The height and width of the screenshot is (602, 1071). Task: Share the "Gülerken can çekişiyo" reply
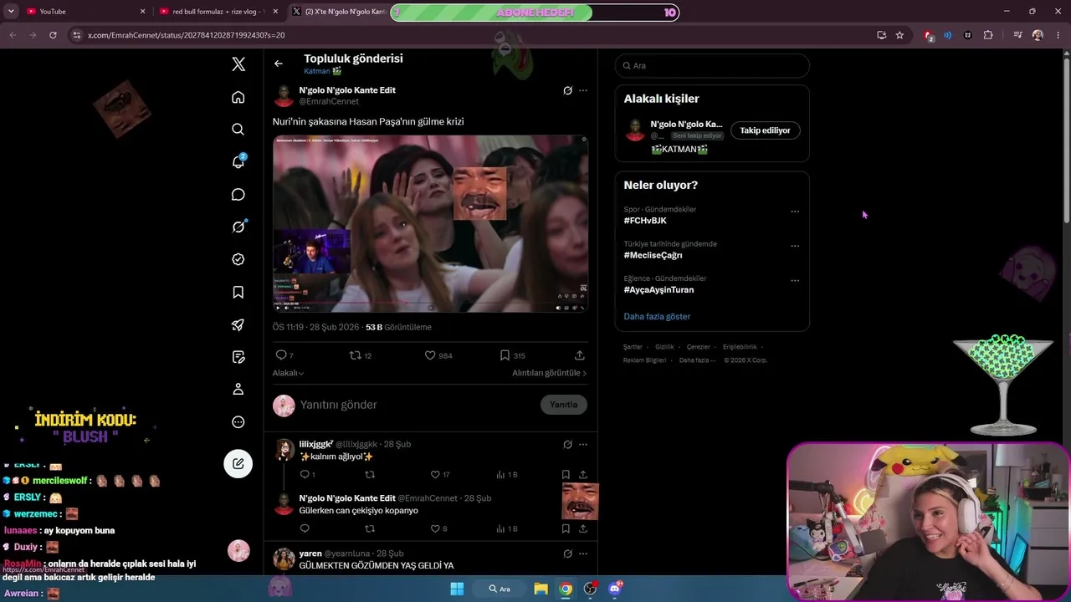coord(583,528)
